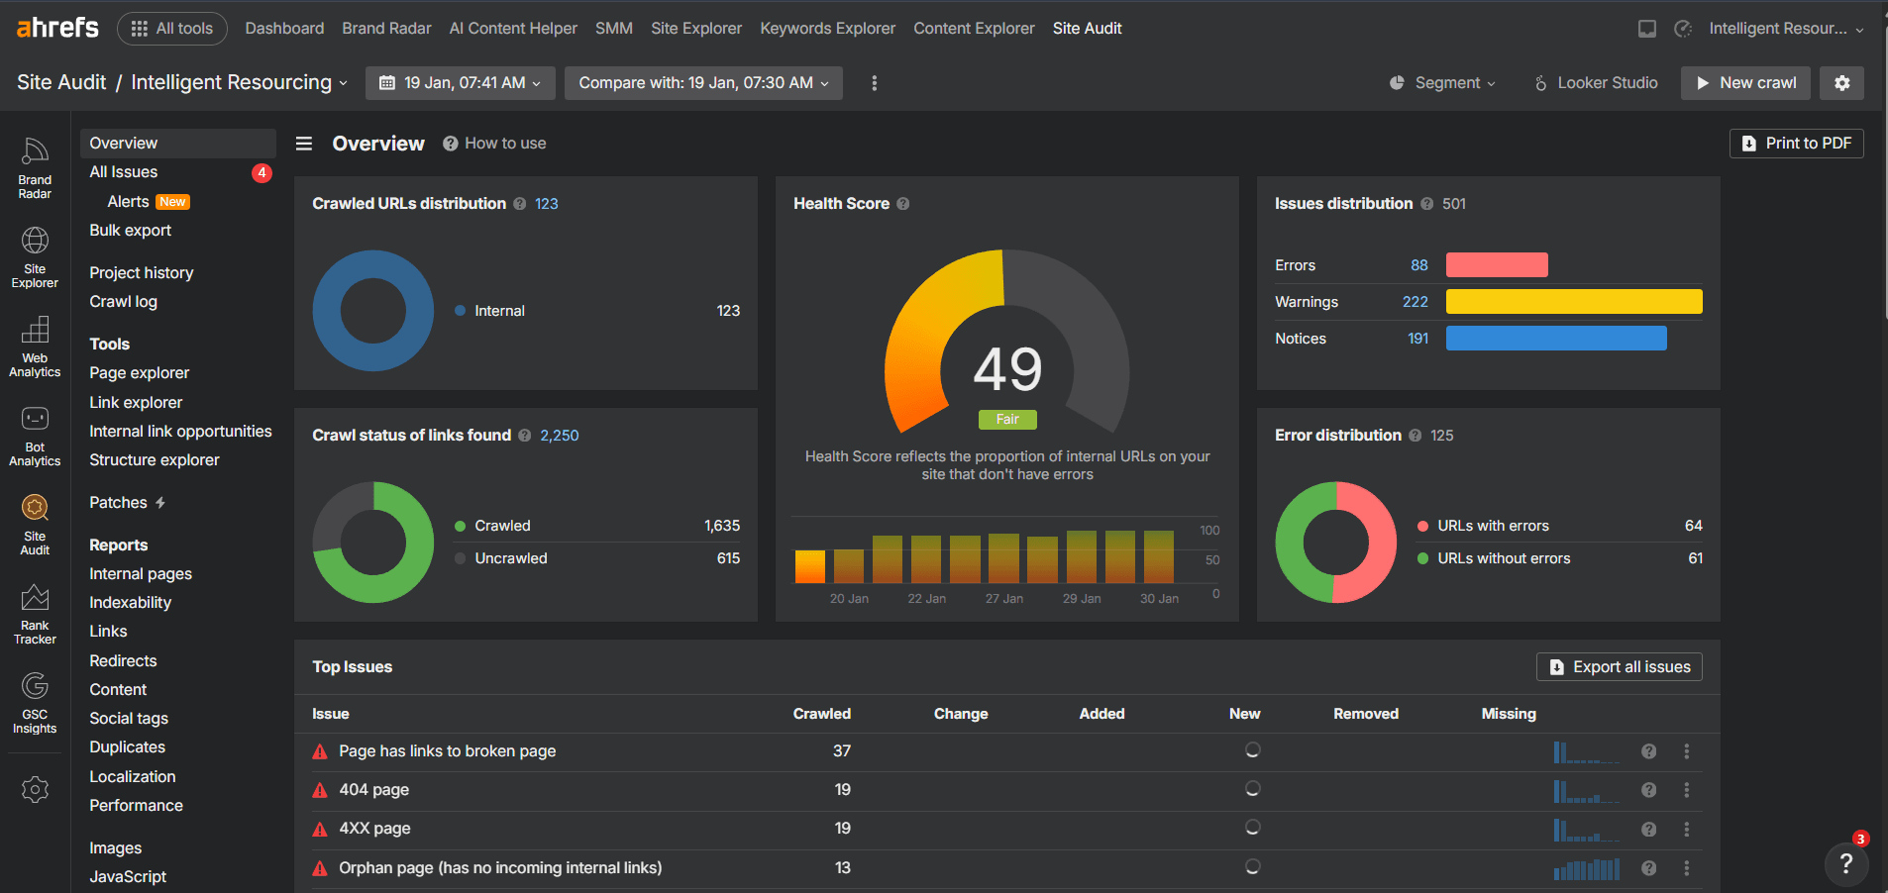Toggle the Crawled legend in the donut chart
Viewport: 1888px width, 893px height.
503,526
